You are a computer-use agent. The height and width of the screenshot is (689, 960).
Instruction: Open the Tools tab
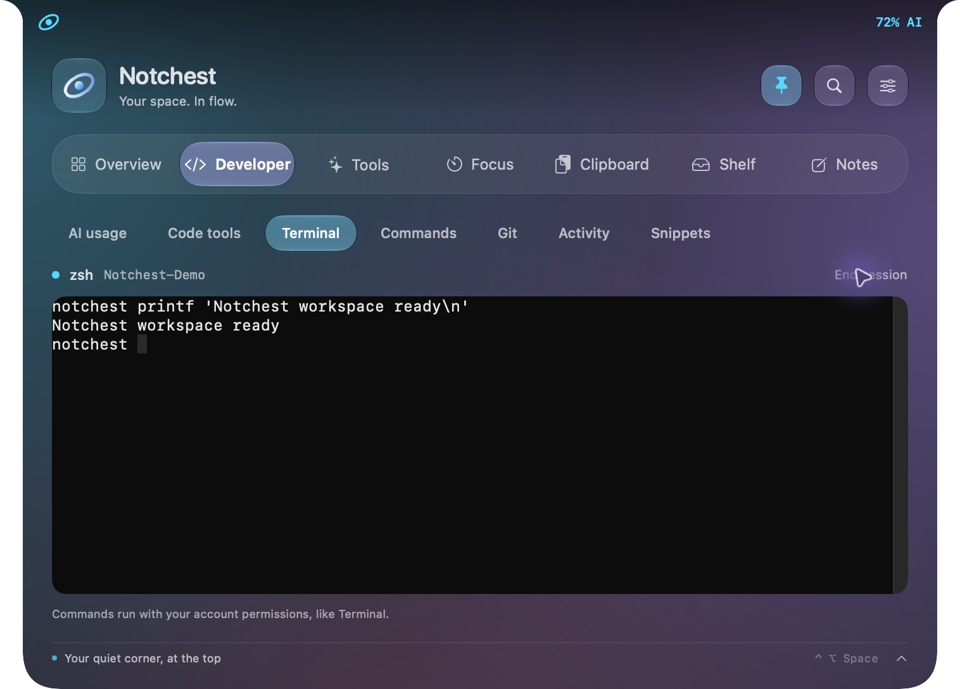(x=359, y=165)
